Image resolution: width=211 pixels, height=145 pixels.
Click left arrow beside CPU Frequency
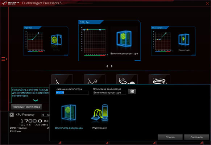coord(43,115)
